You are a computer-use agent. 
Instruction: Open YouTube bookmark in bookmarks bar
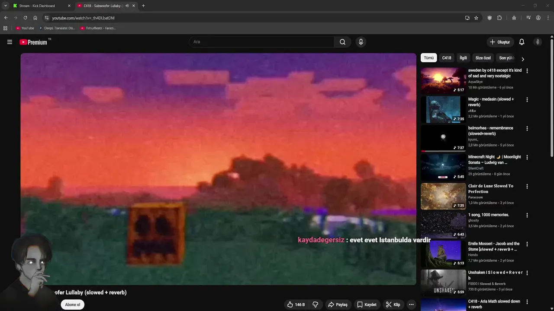pyautogui.click(x=25, y=28)
